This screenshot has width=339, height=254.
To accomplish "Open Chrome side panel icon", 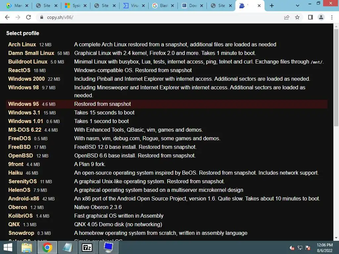I will tap(311, 17).
